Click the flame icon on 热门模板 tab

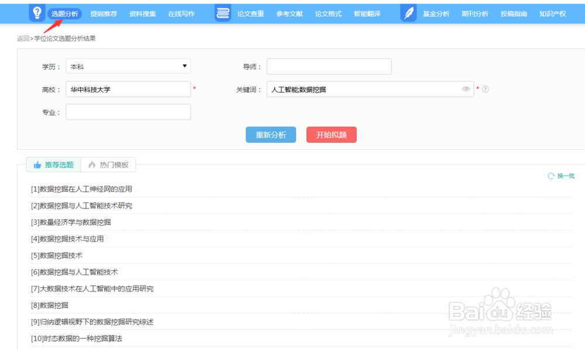tap(92, 165)
